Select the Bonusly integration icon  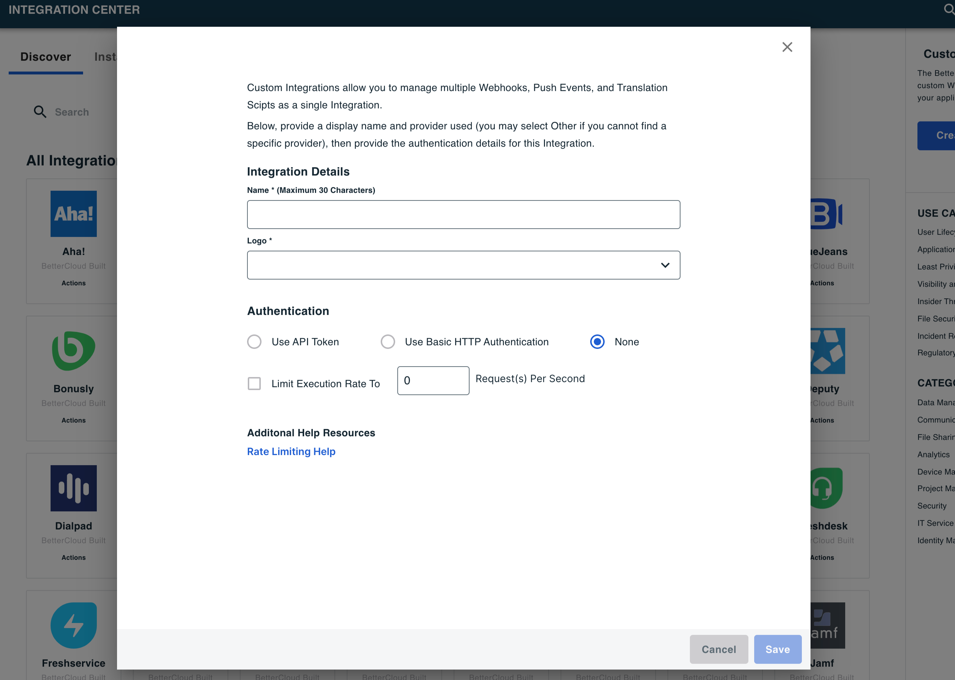[73, 351]
